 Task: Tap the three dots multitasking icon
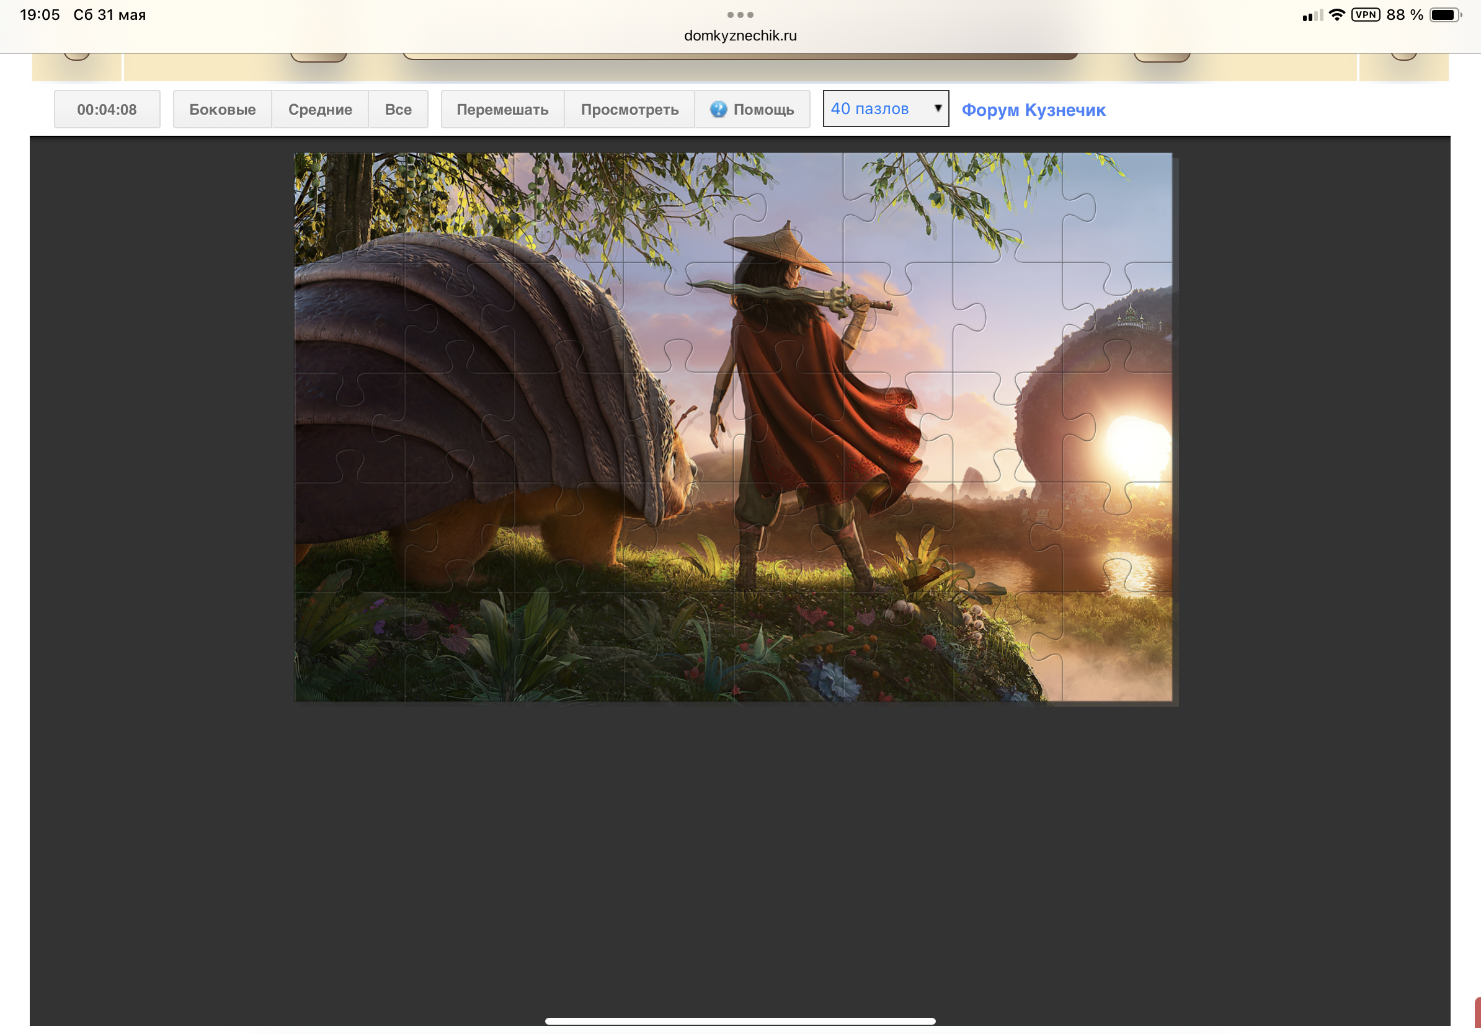click(740, 14)
